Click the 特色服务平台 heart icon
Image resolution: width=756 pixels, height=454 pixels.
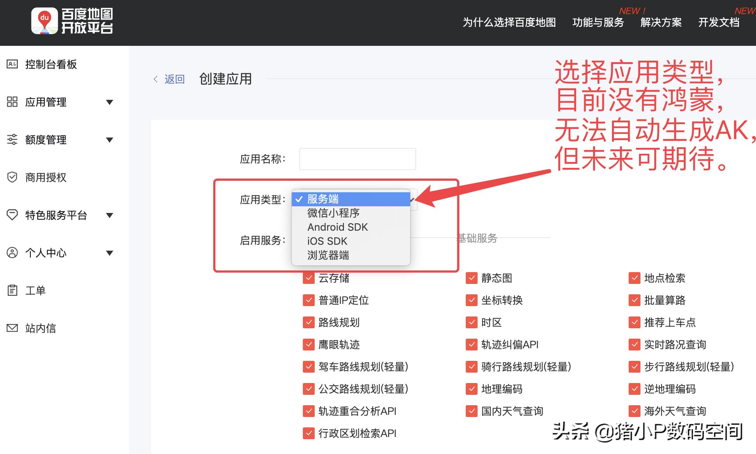(x=12, y=215)
